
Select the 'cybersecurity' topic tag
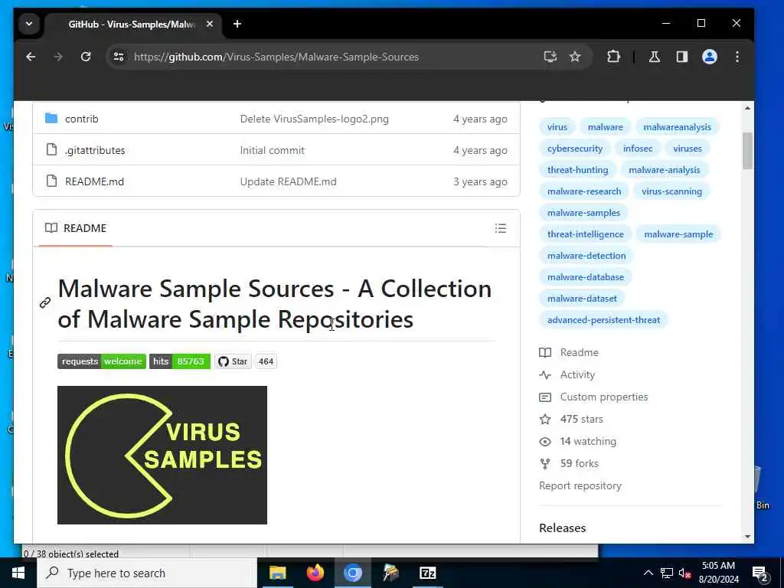pyautogui.click(x=574, y=149)
